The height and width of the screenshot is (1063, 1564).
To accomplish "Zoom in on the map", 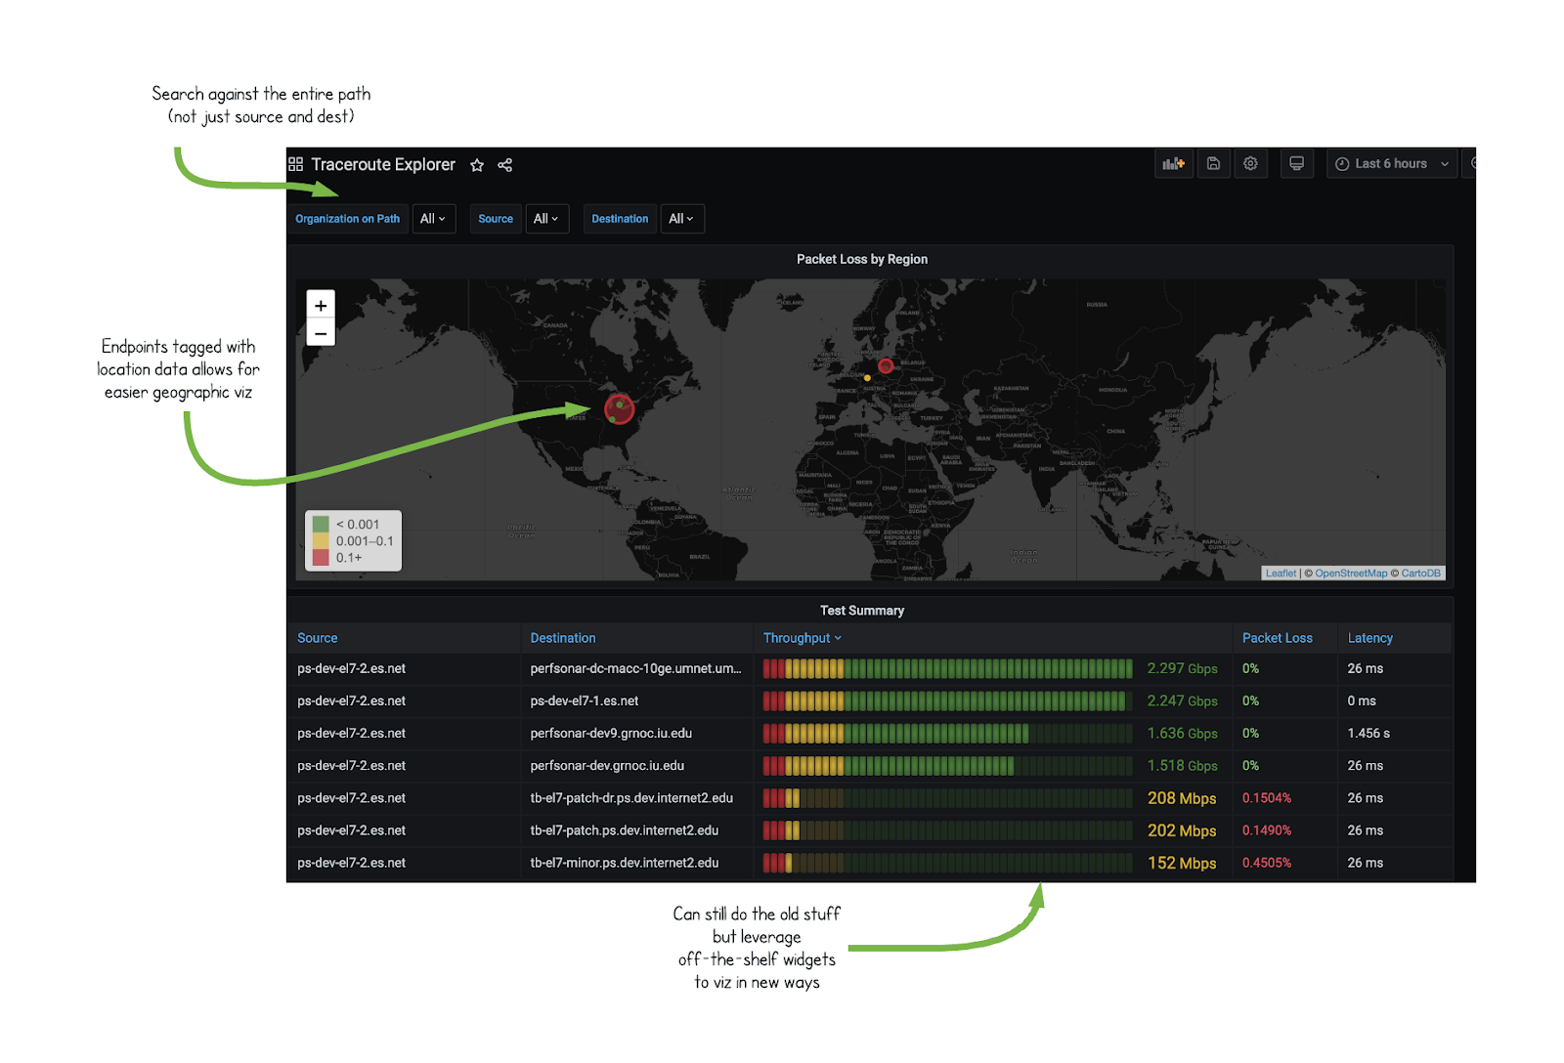I will [x=321, y=305].
